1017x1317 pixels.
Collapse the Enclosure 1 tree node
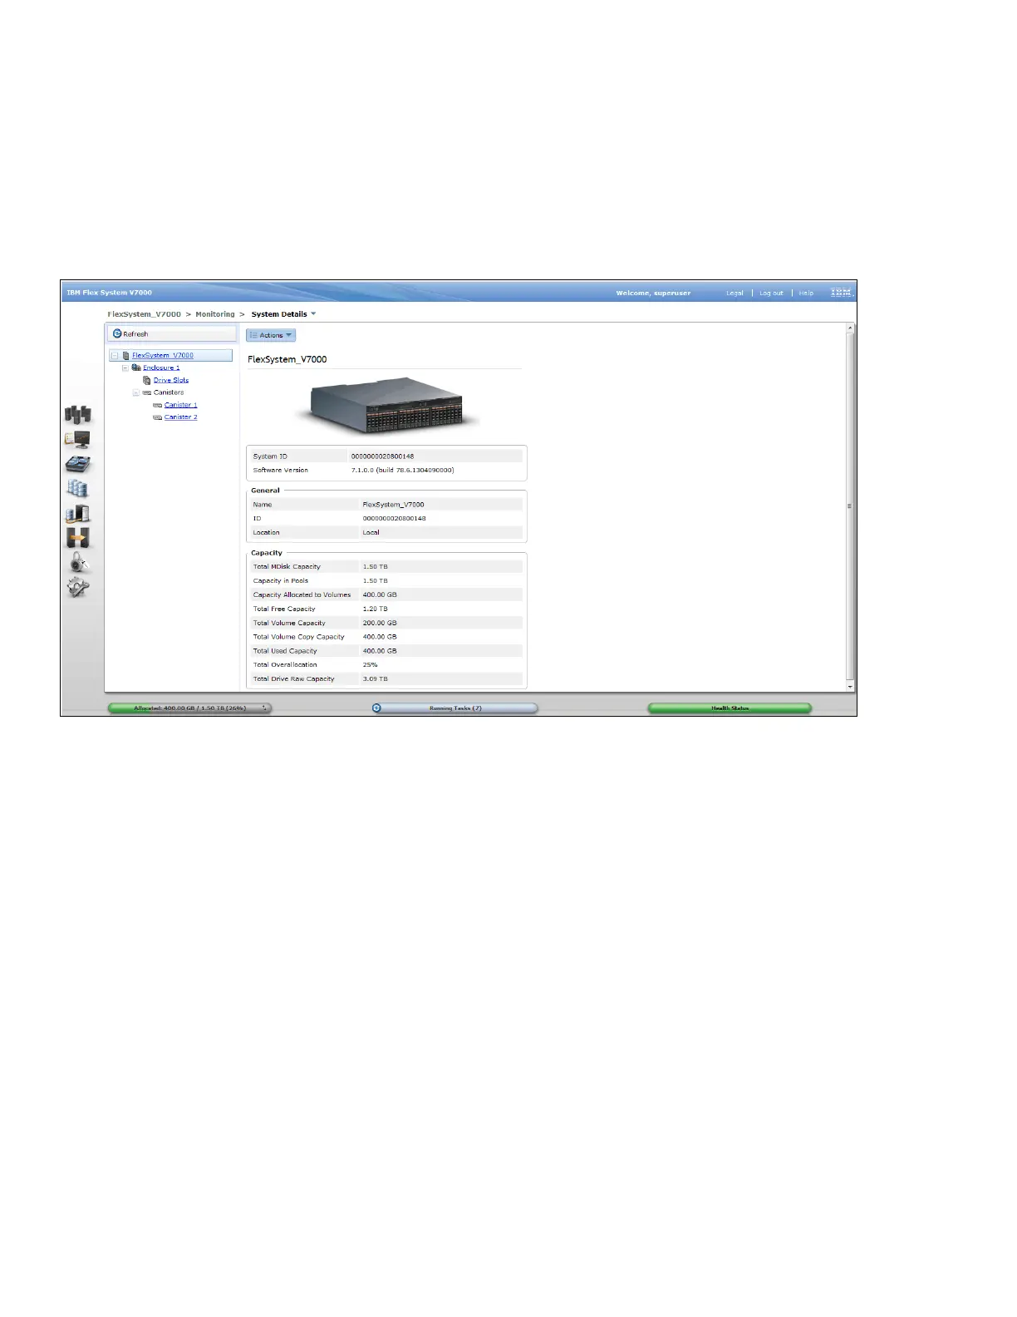point(125,367)
